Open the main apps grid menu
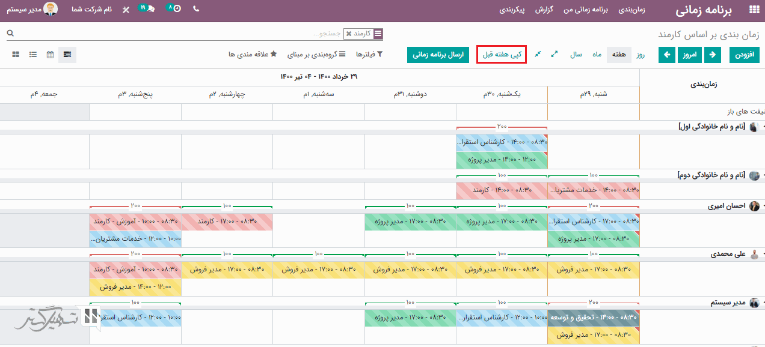 coord(753,10)
